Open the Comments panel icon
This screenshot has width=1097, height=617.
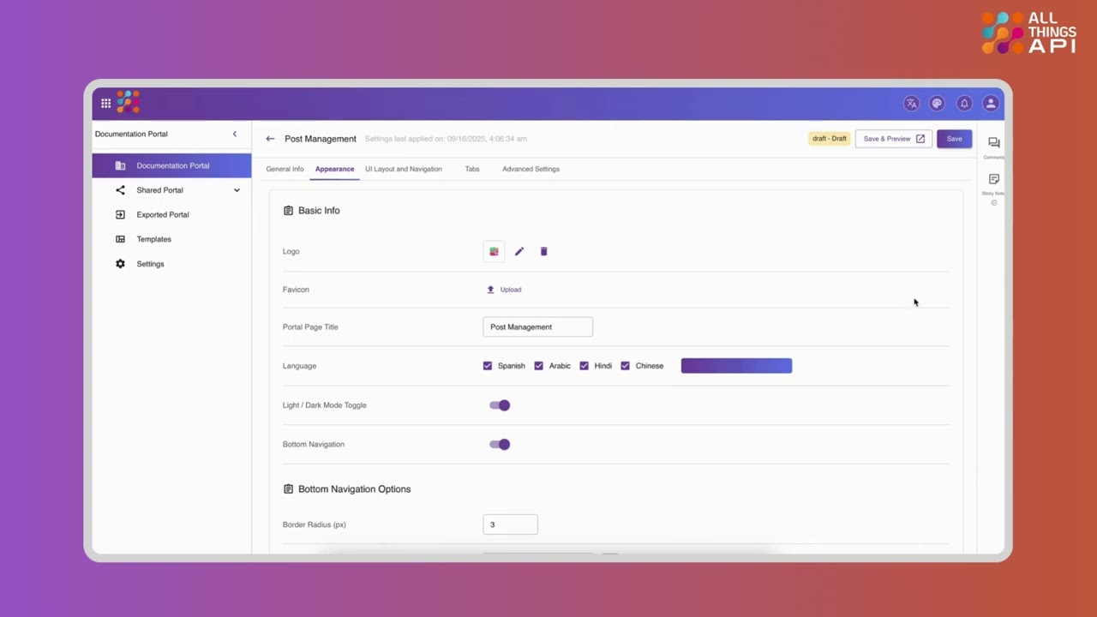pos(994,143)
